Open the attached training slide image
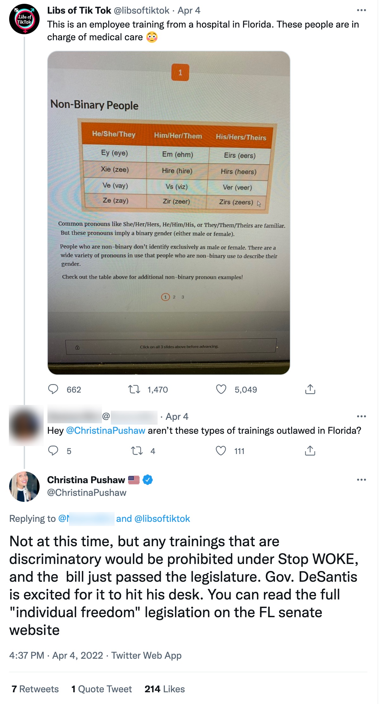The image size is (381, 704). 169,212
